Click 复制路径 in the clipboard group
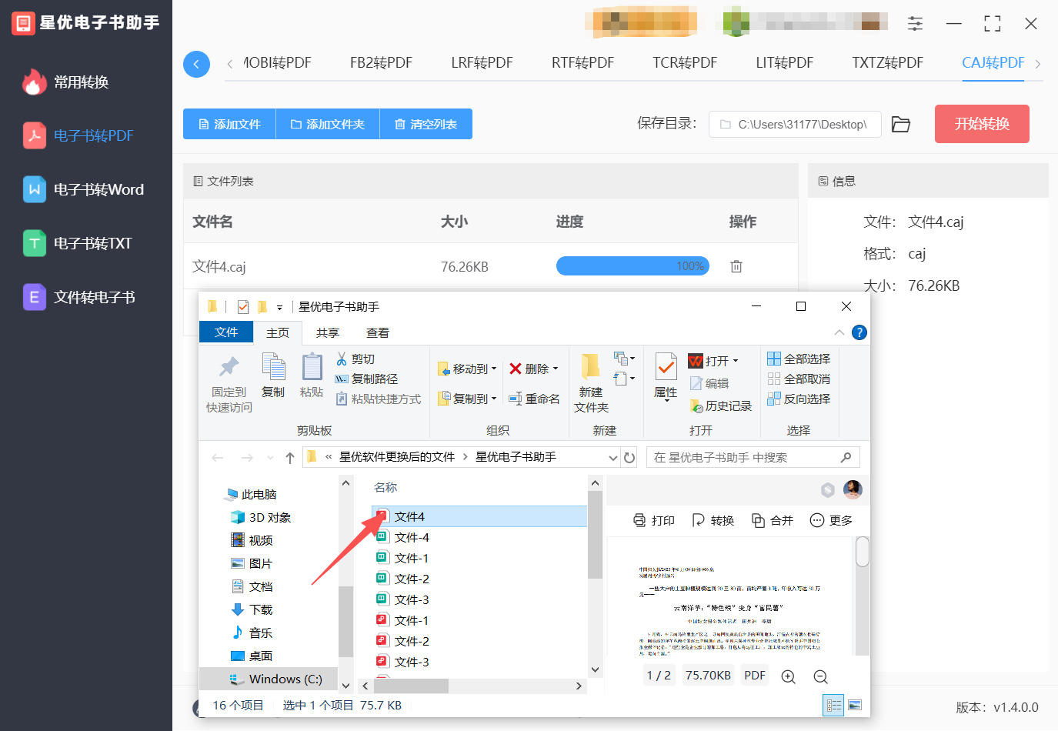Screen dimensions: 1058x731 pos(366,379)
